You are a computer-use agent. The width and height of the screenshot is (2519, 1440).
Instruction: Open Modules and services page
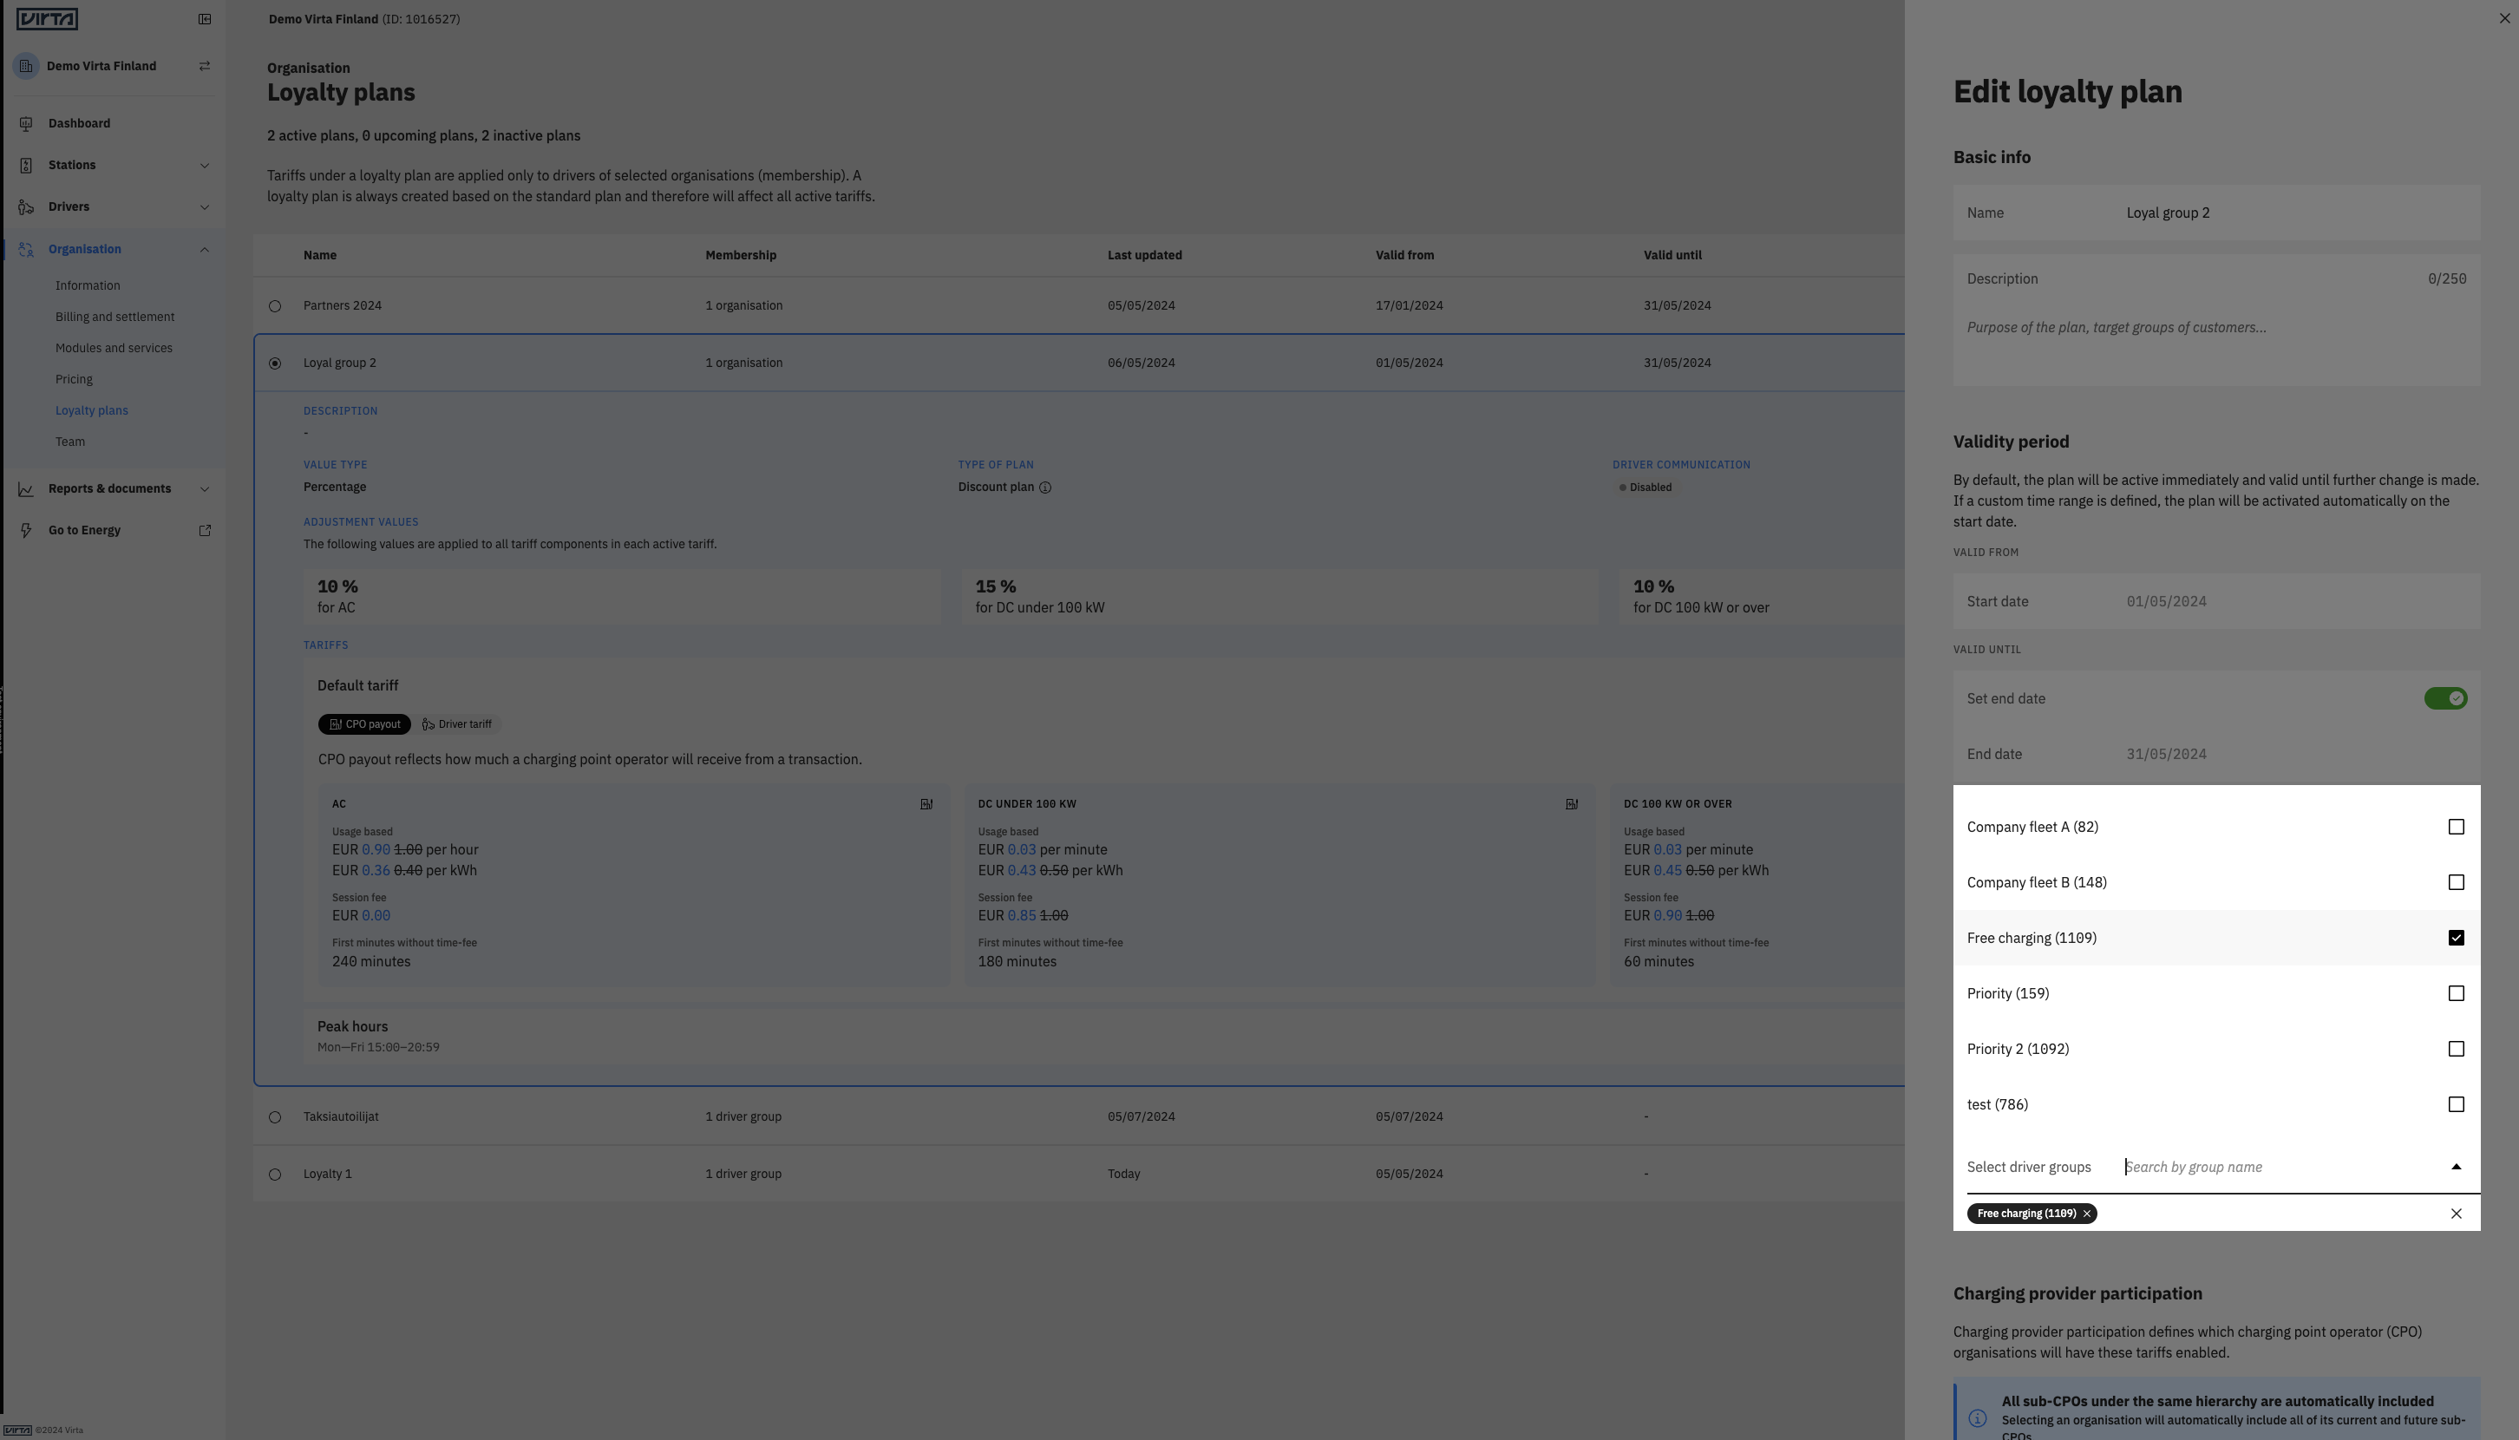pos(114,348)
